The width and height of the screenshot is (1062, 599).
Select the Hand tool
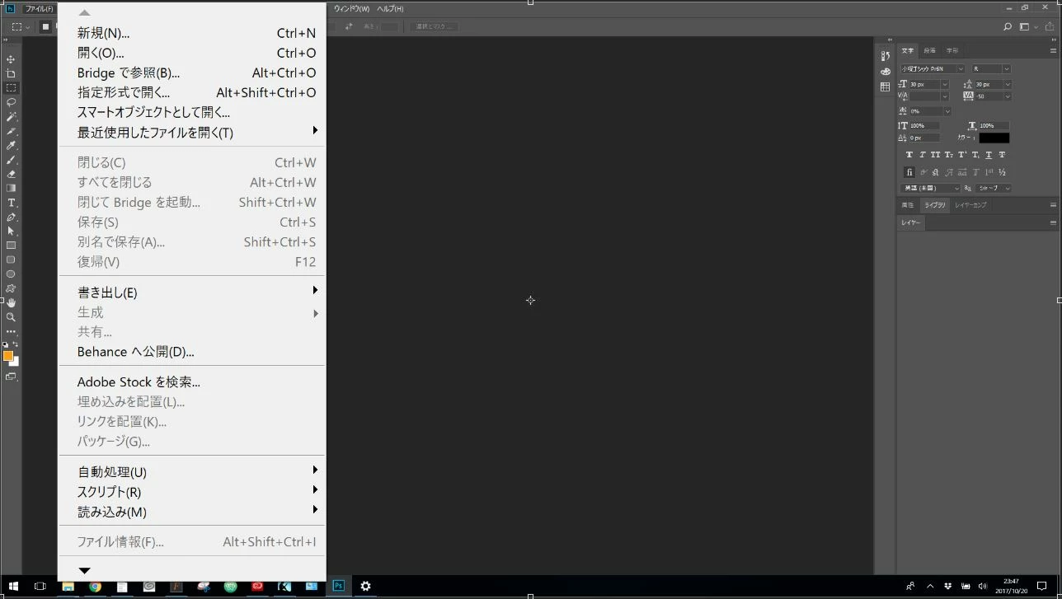[11, 303]
